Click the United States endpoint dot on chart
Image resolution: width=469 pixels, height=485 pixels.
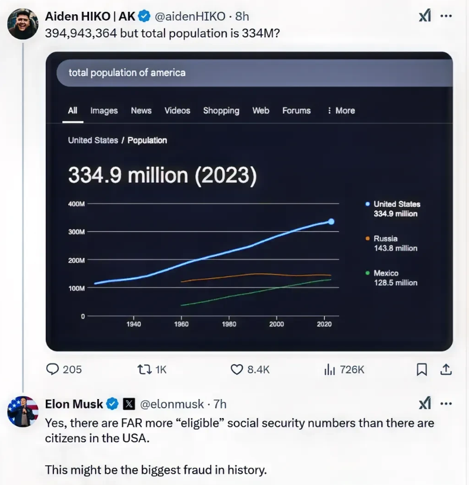[x=331, y=221]
